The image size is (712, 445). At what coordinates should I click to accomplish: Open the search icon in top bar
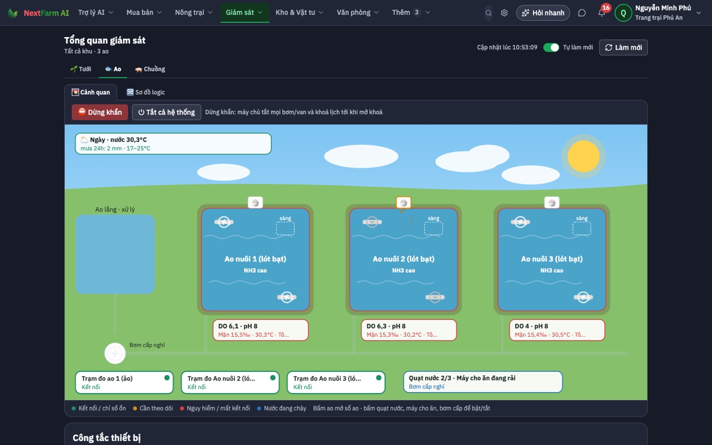(488, 13)
